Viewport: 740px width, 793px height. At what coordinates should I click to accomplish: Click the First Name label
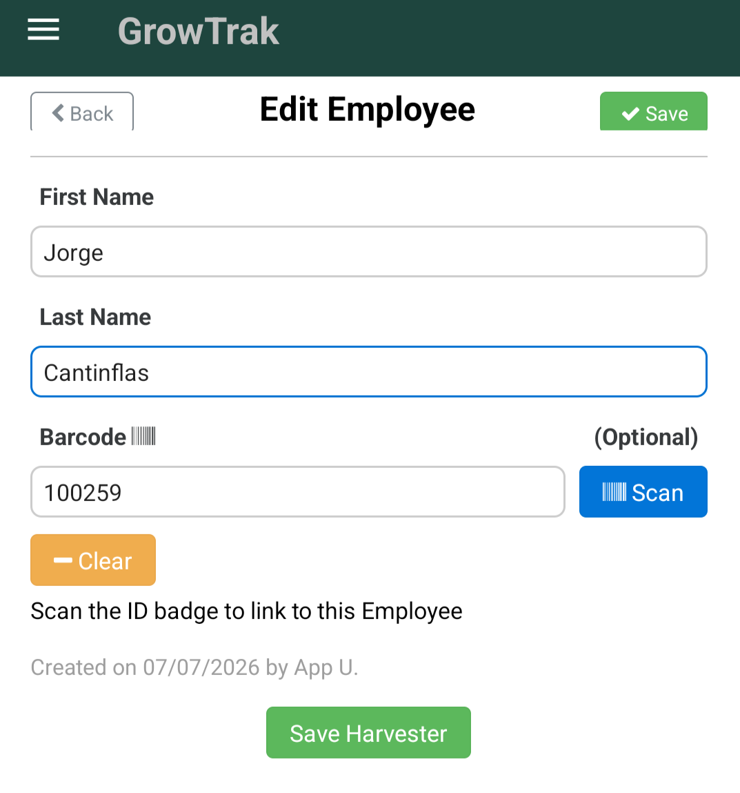pyautogui.click(x=97, y=197)
